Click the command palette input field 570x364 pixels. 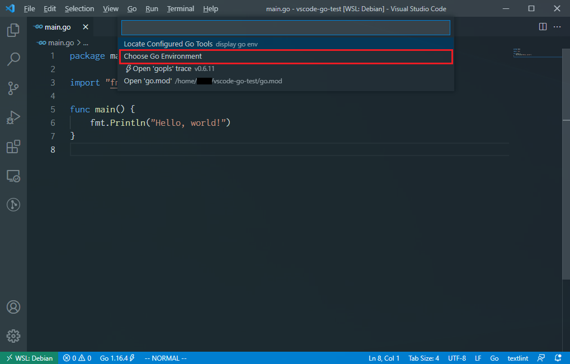285,27
